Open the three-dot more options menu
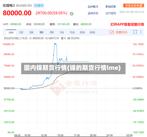The height and width of the screenshot is (137, 147). tap(141, 32)
